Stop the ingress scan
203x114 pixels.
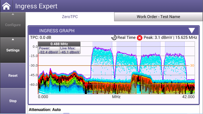(13, 101)
